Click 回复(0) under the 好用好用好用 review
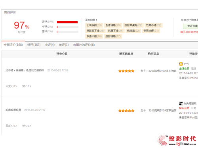The image size is (198, 148). click(11, 126)
